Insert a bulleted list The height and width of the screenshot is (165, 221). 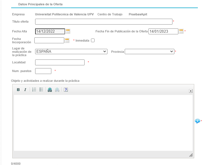click(x=41, y=90)
